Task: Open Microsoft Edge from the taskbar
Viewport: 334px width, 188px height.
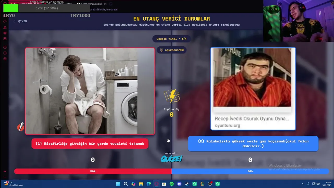Action: click(x=148, y=184)
